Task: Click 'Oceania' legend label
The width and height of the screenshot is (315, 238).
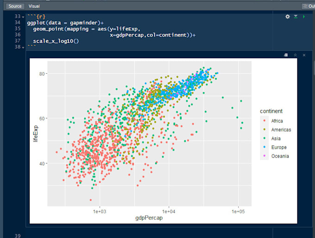Action: 280,156
